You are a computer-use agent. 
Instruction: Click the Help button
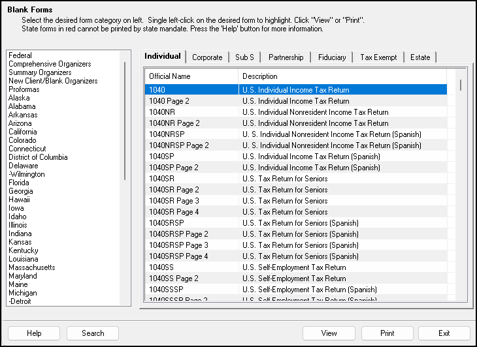pyautogui.click(x=34, y=333)
